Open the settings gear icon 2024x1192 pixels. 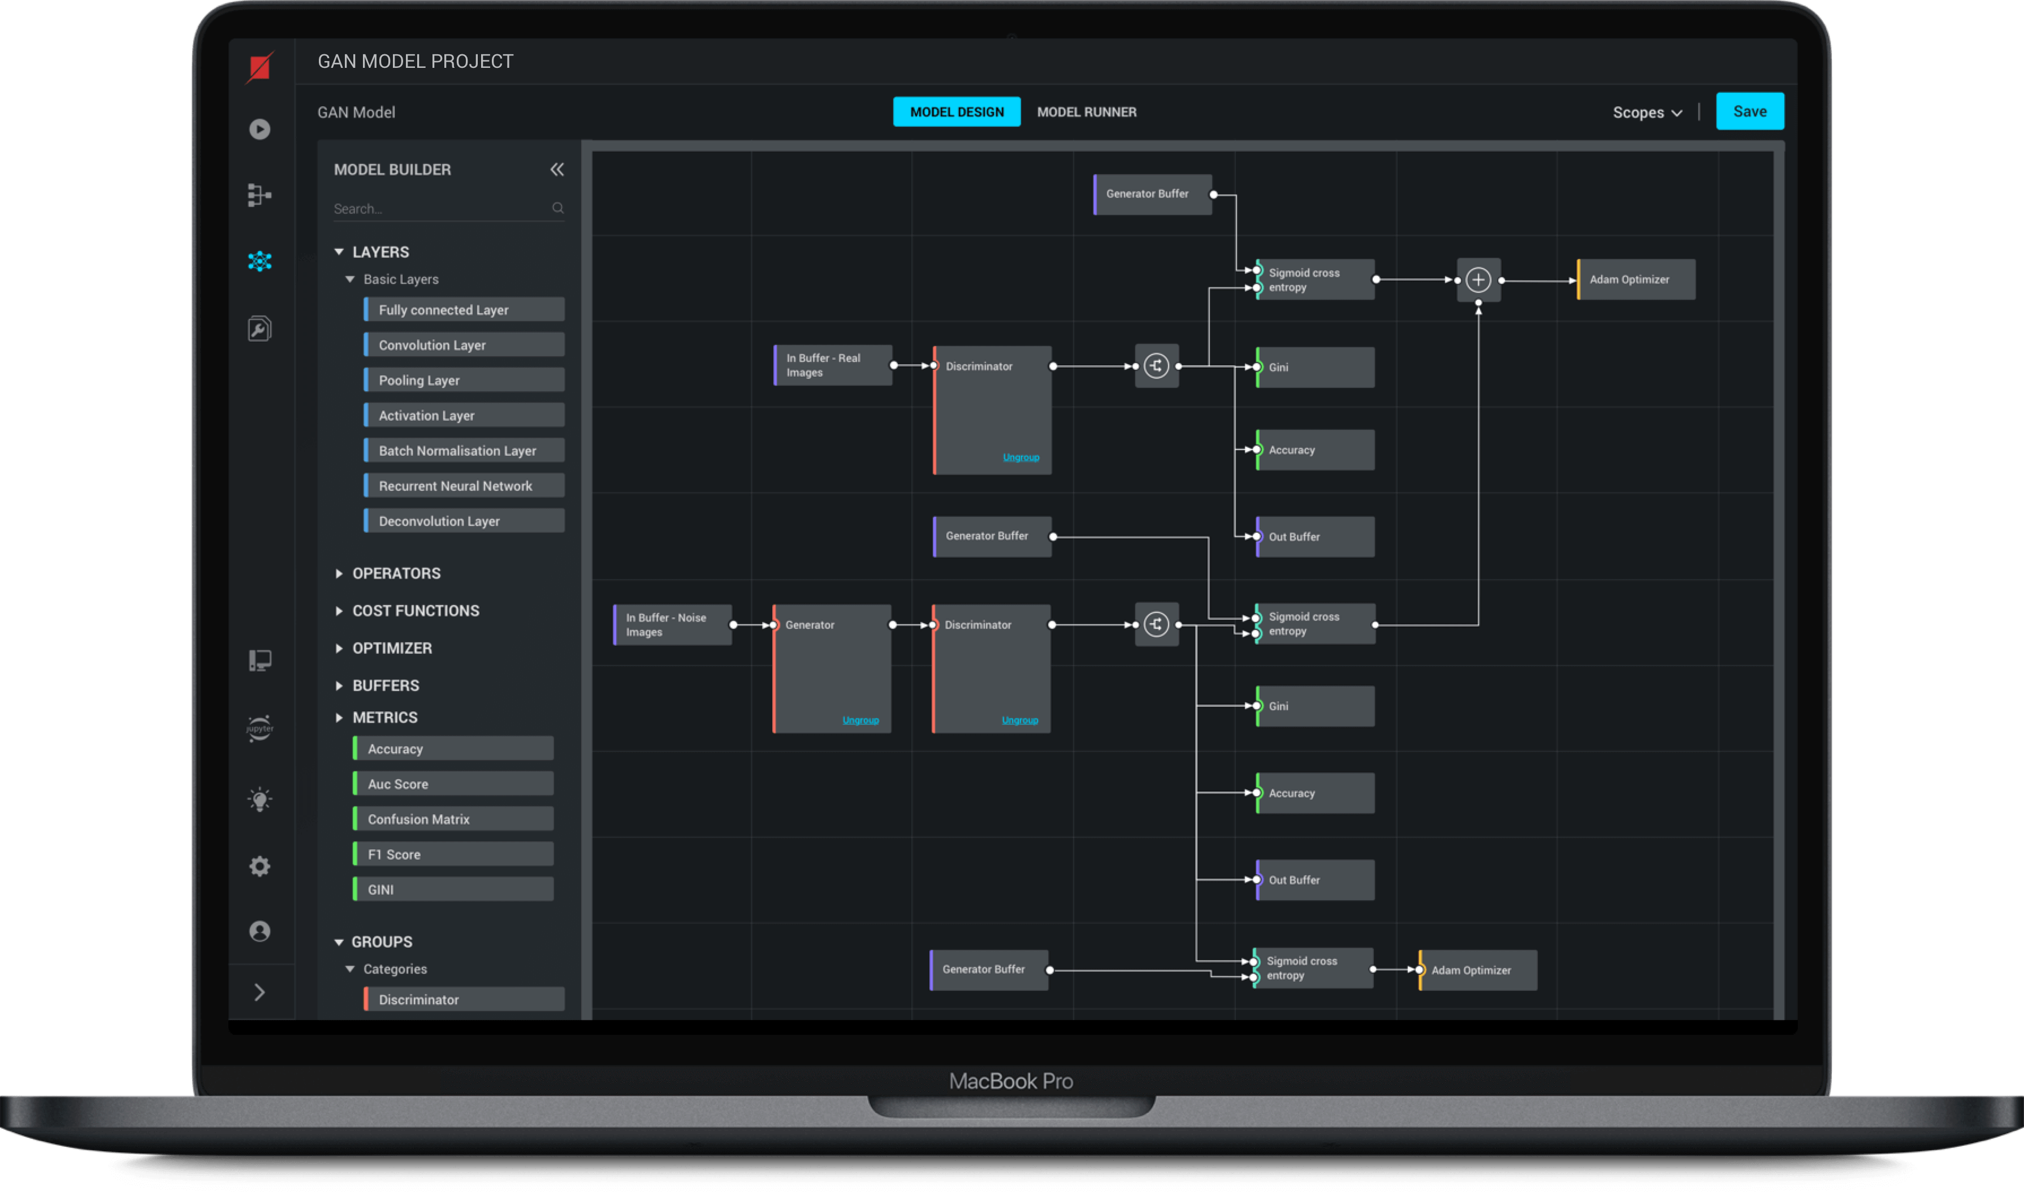pyautogui.click(x=260, y=866)
